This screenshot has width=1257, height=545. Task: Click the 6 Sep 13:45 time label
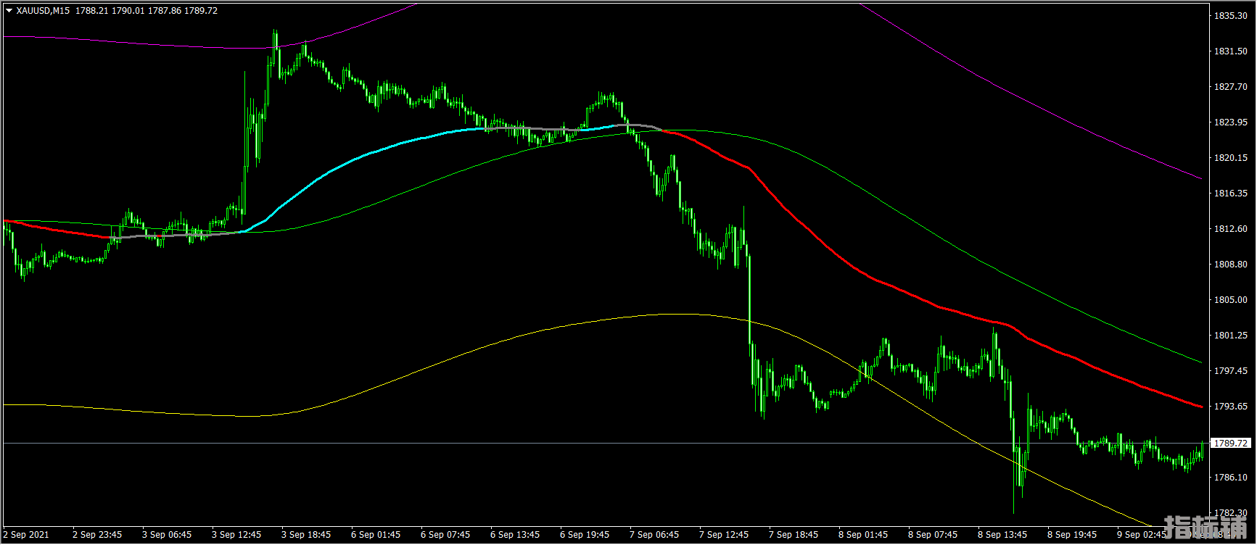[x=515, y=535]
